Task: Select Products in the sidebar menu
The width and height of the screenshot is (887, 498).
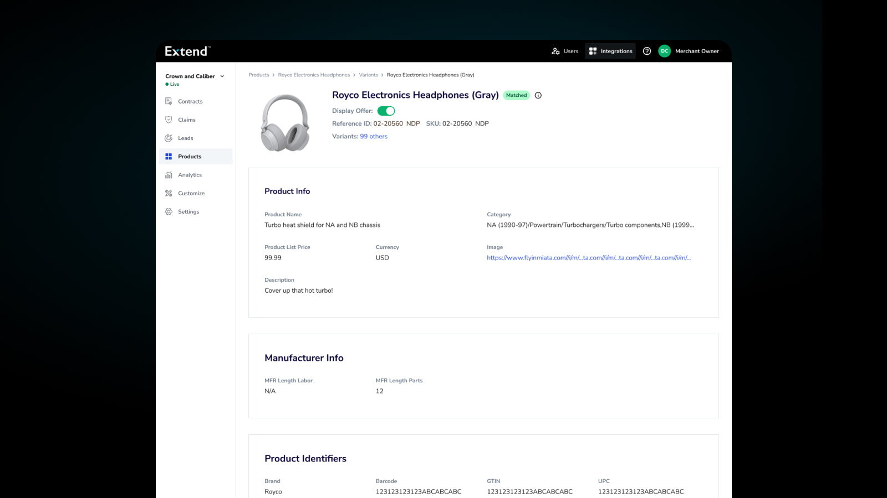Action: tap(190, 157)
